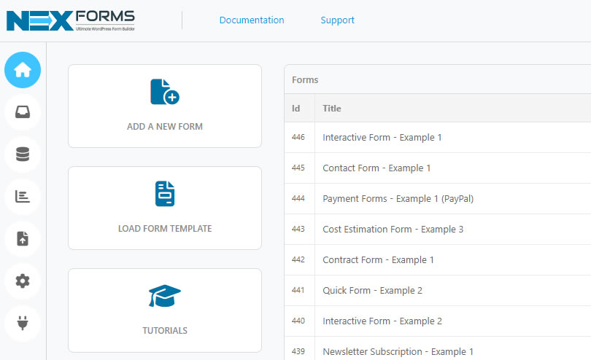Open the plug add-ons icon in sidebar
This screenshot has width=591, height=360.
pos(23,323)
